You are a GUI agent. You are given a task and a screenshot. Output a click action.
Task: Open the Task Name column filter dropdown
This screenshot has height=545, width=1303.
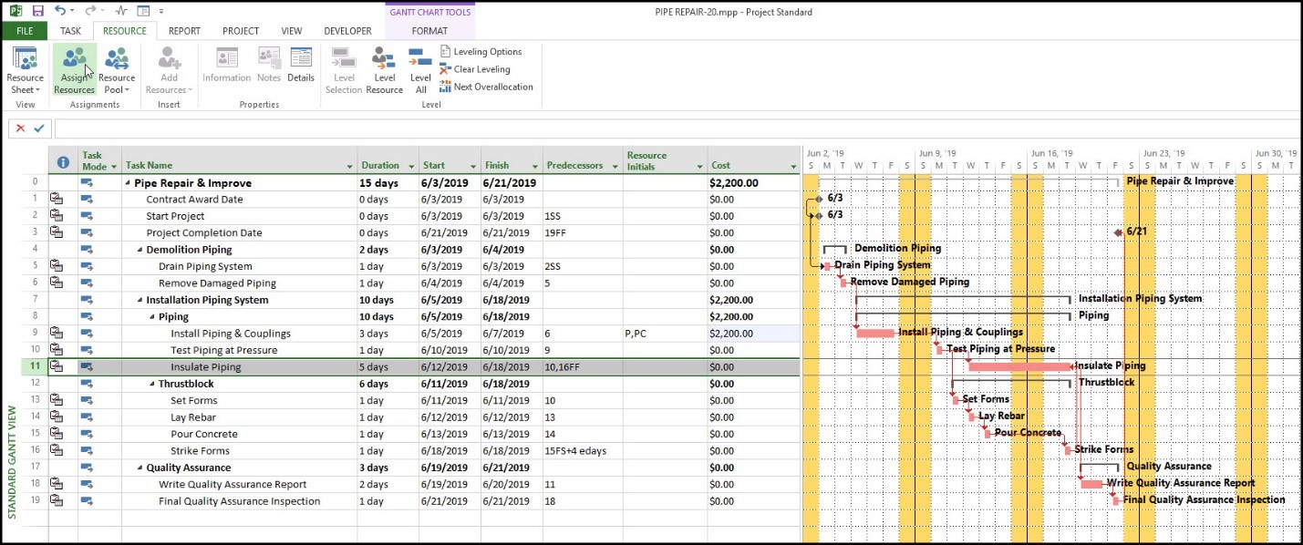[349, 167]
